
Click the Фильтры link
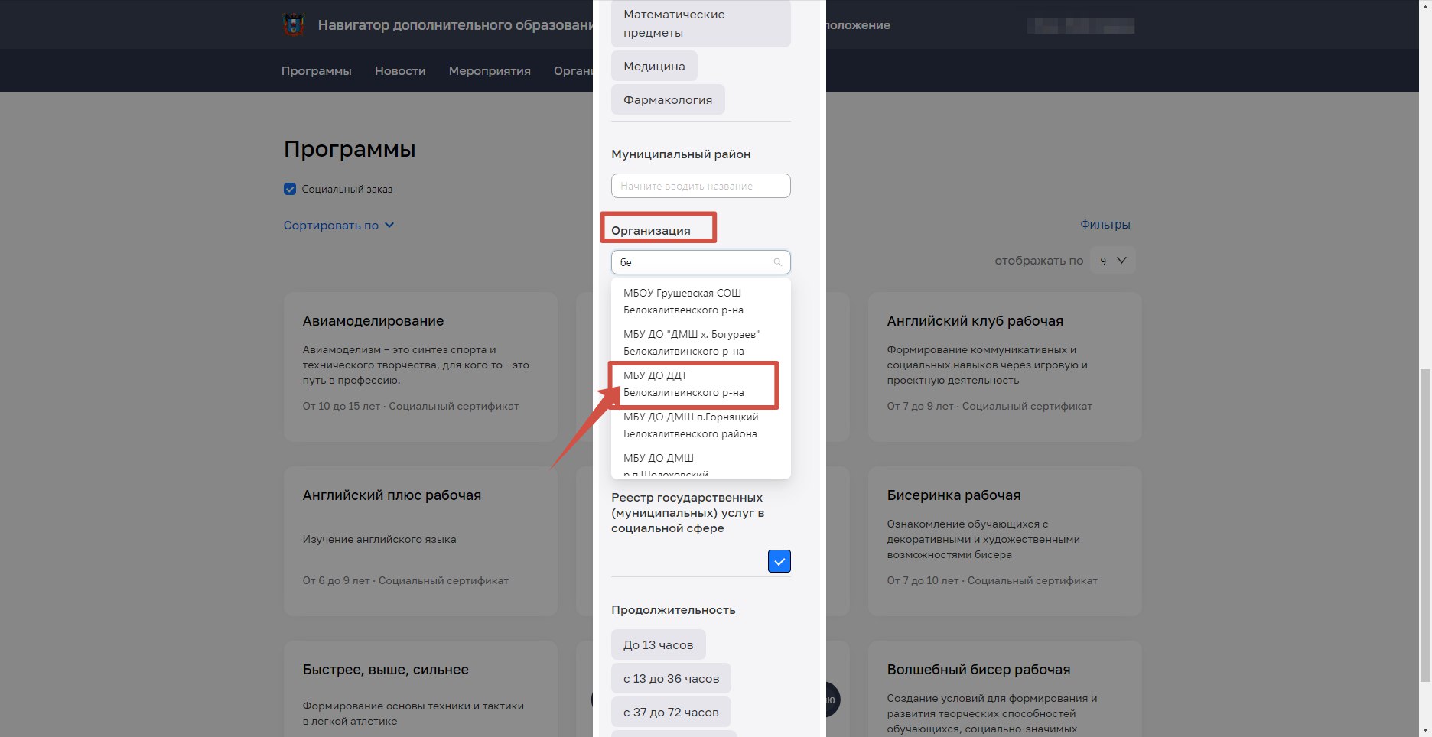point(1105,225)
